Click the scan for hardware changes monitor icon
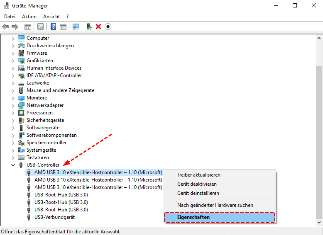 tap(76, 27)
